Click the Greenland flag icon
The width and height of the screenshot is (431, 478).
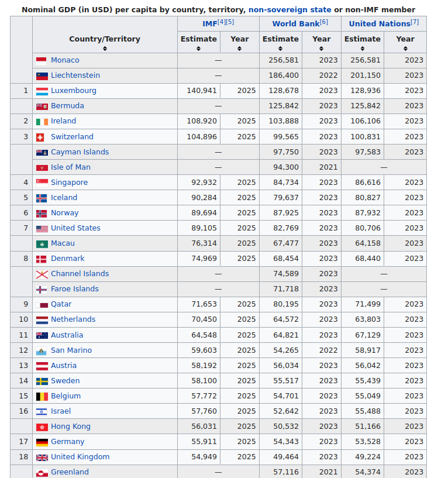point(42,473)
